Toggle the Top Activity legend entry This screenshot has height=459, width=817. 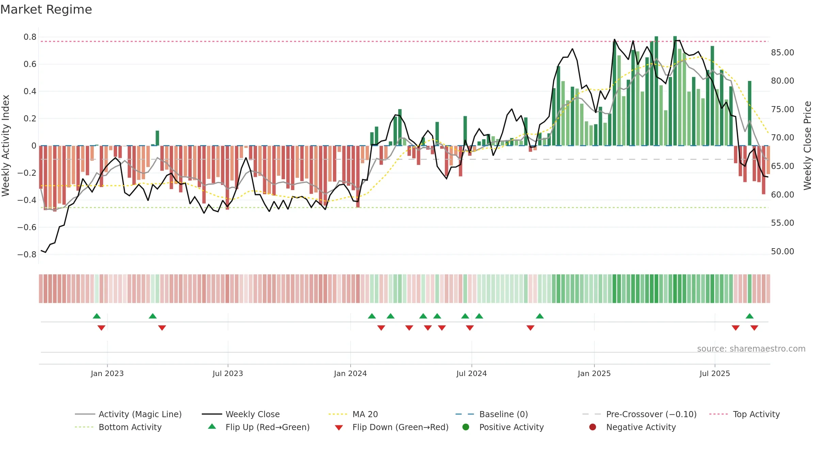tap(744, 414)
